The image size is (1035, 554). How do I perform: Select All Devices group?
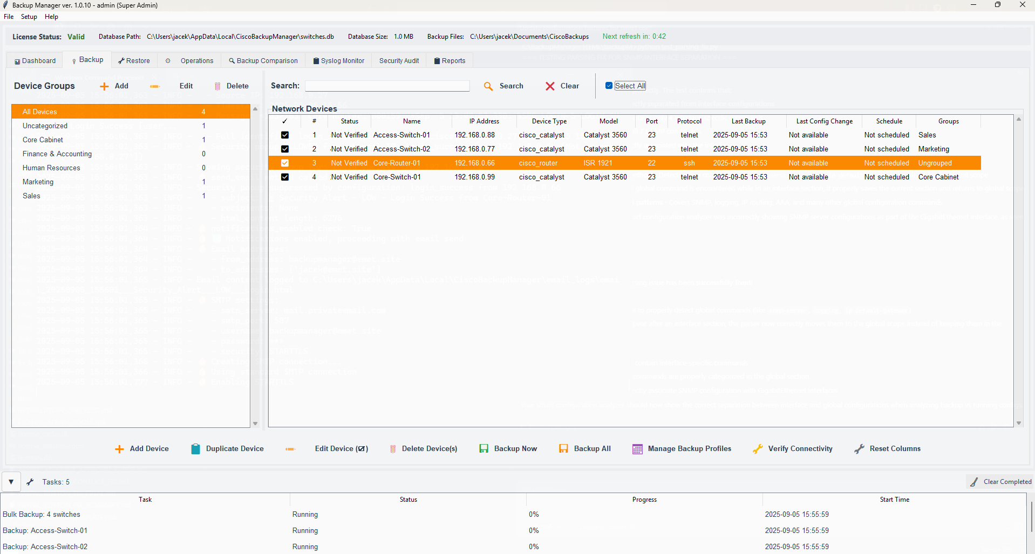coord(131,112)
